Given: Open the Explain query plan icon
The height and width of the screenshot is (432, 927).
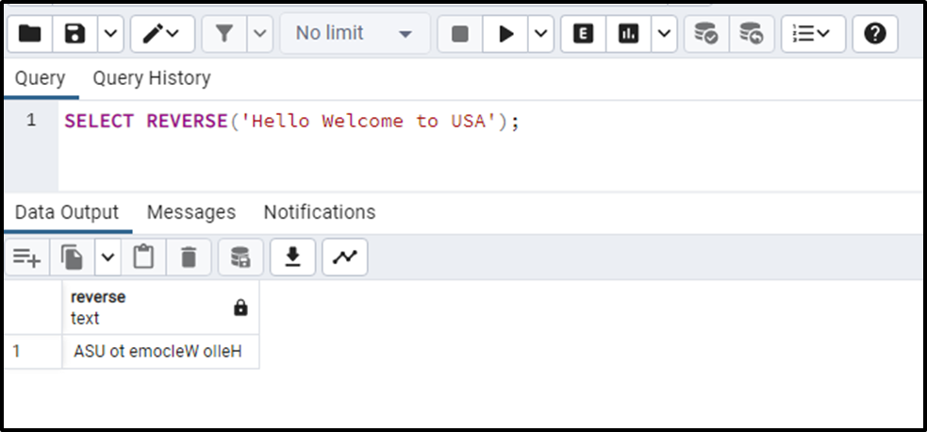Looking at the screenshot, I should (583, 34).
